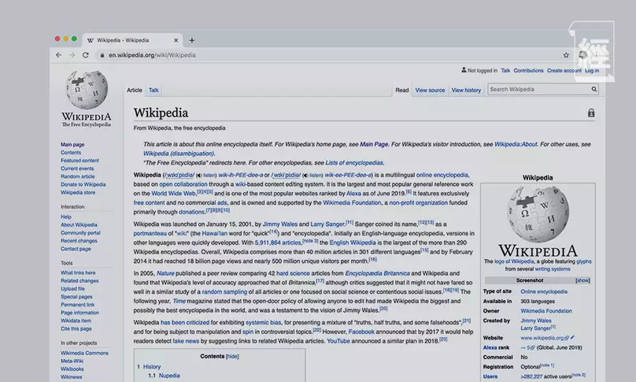The image size is (636, 382).
Task: Open Featured content link
Action: tap(80, 161)
